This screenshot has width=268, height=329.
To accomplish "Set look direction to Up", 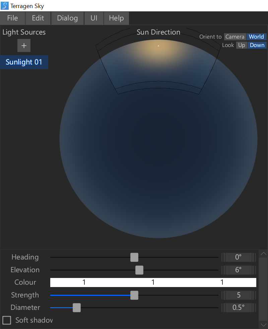I will 242,45.
